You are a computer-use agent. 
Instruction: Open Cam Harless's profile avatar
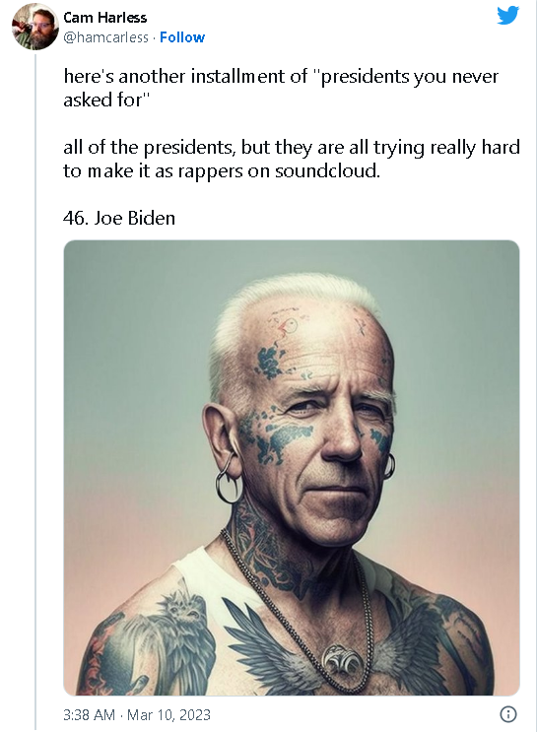(x=34, y=27)
